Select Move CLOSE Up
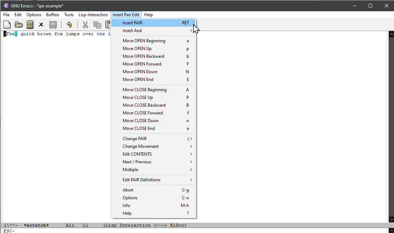This screenshot has width=394, height=233. click(153, 97)
